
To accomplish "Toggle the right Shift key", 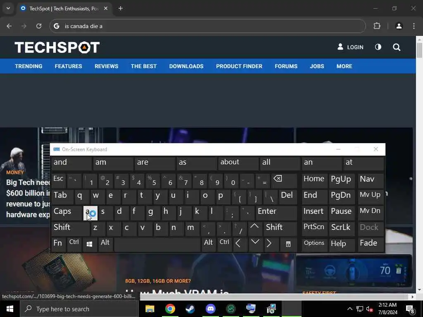I will (x=280, y=229).
